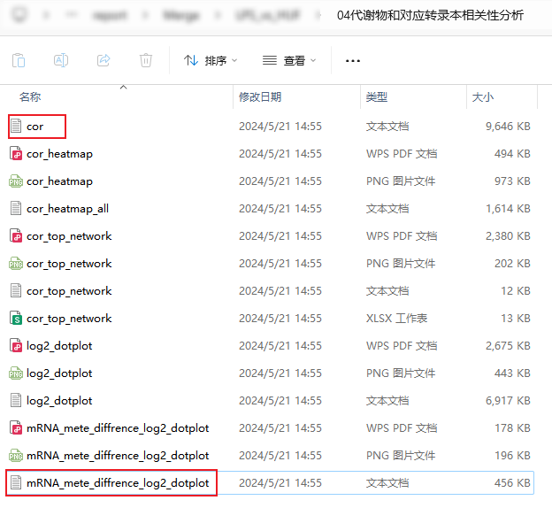
Task: Sort by the 类型 column header
Action: [x=377, y=96]
